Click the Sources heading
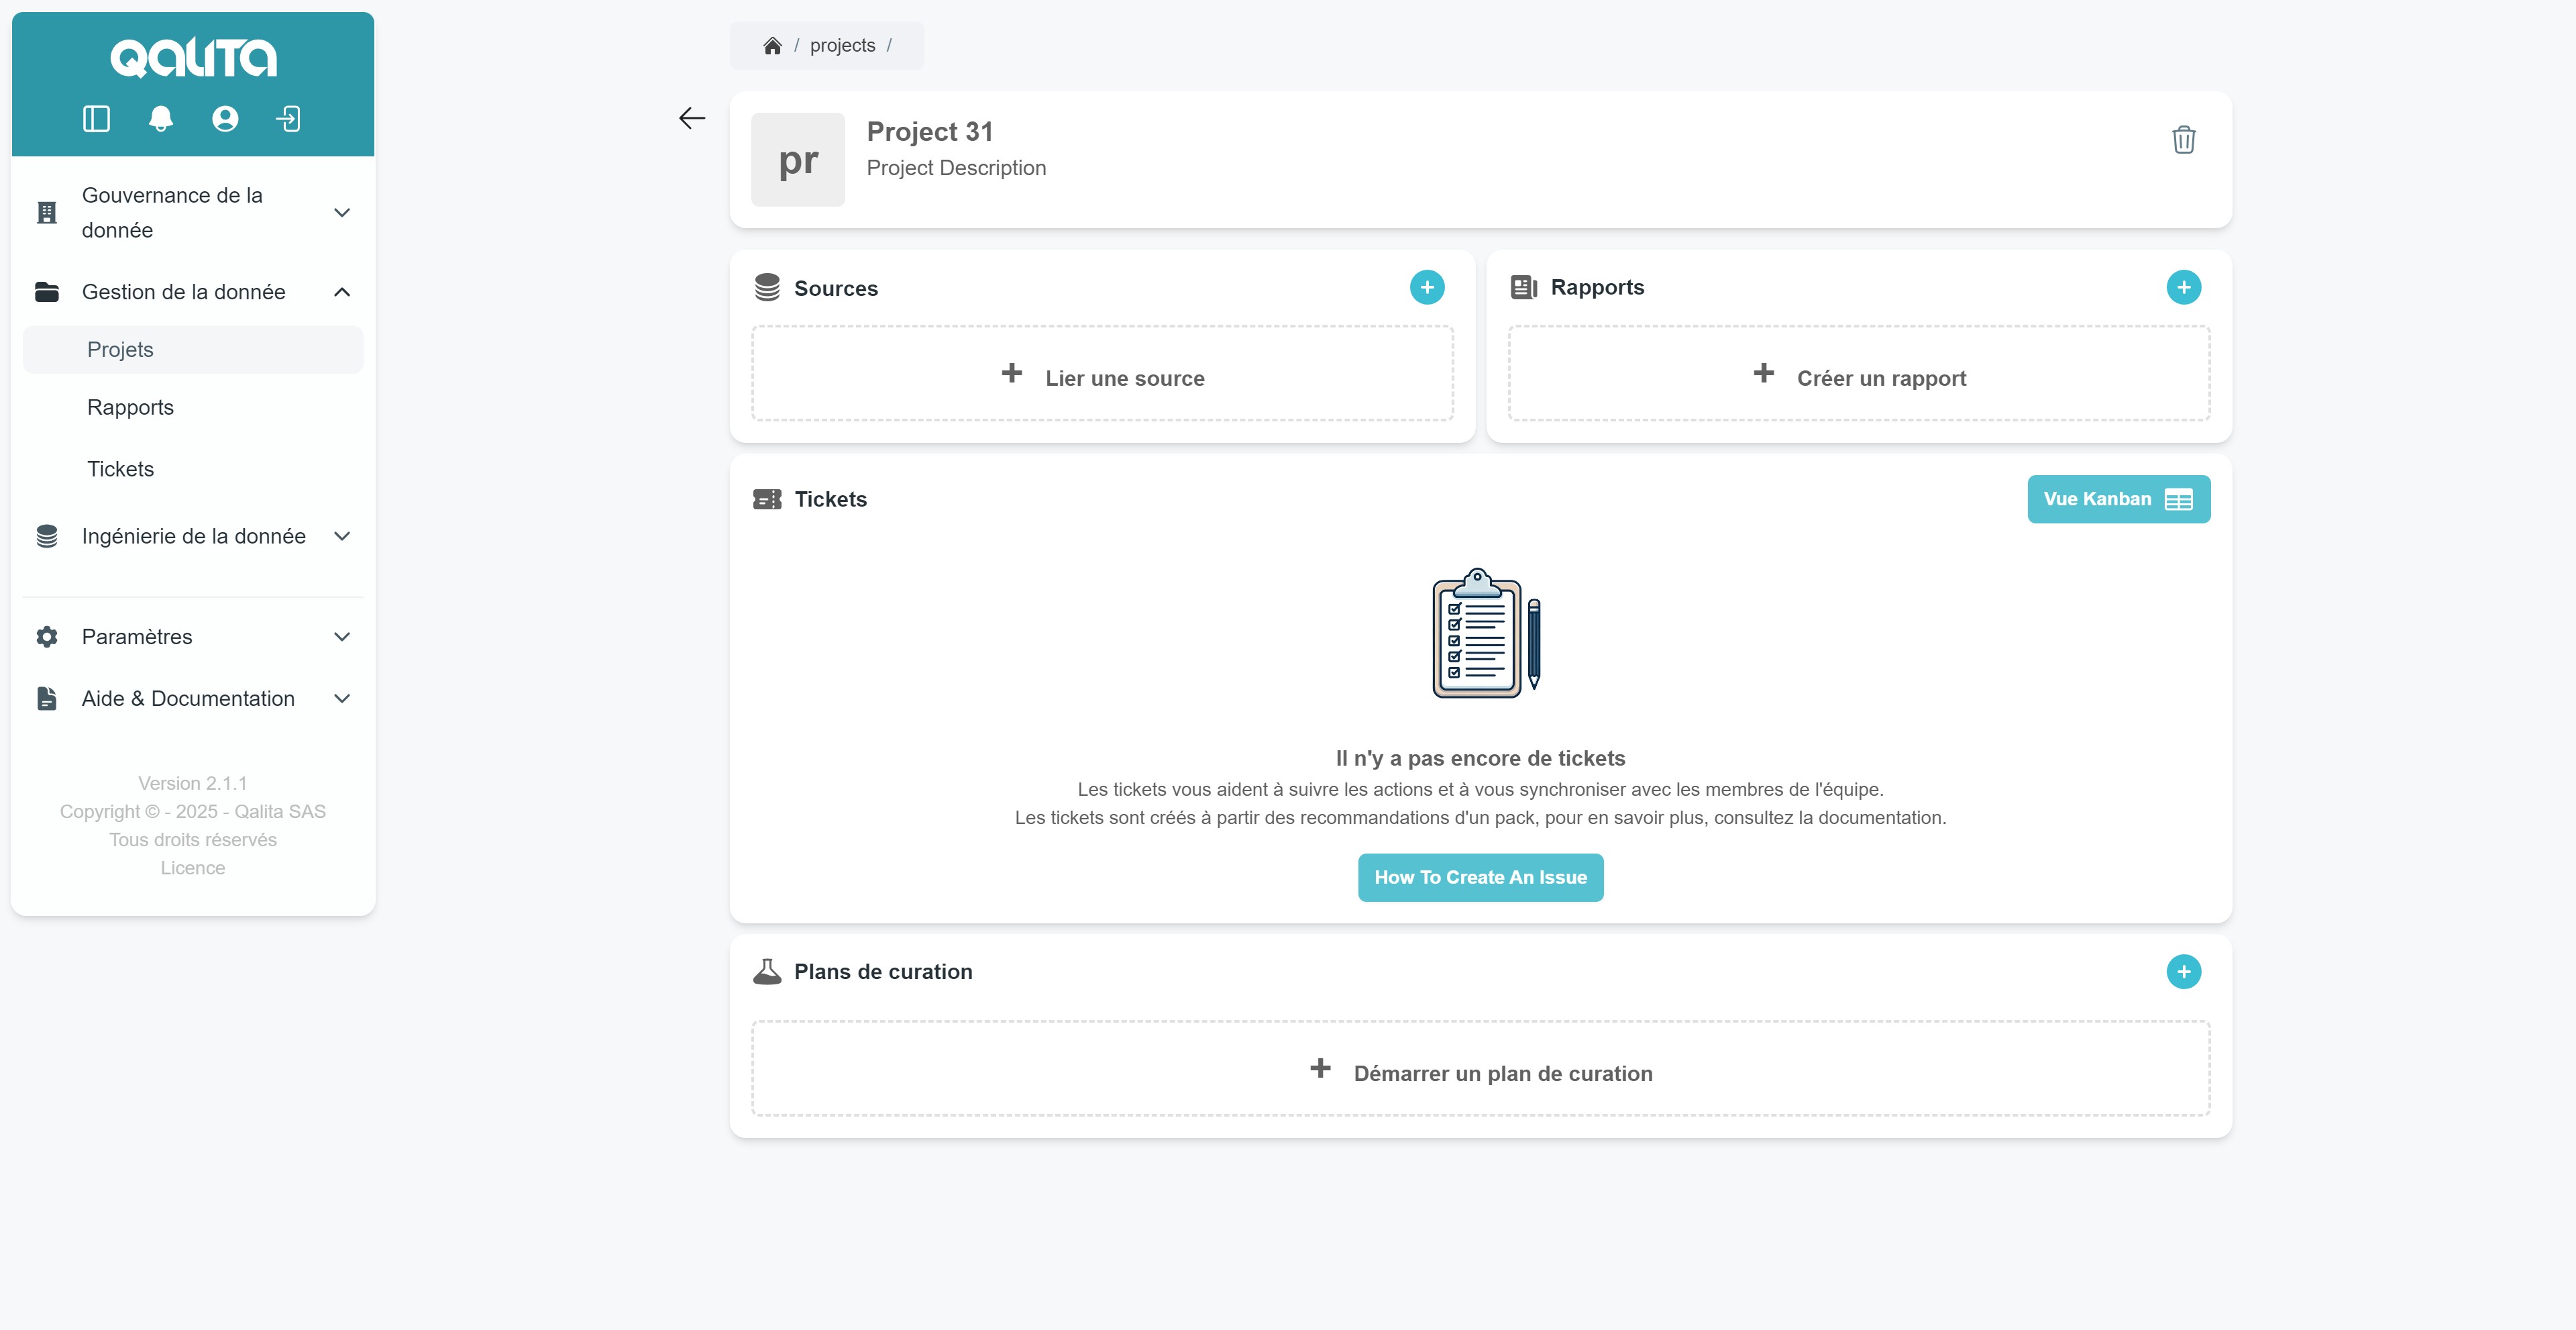The image size is (2576, 1330). point(836,288)
